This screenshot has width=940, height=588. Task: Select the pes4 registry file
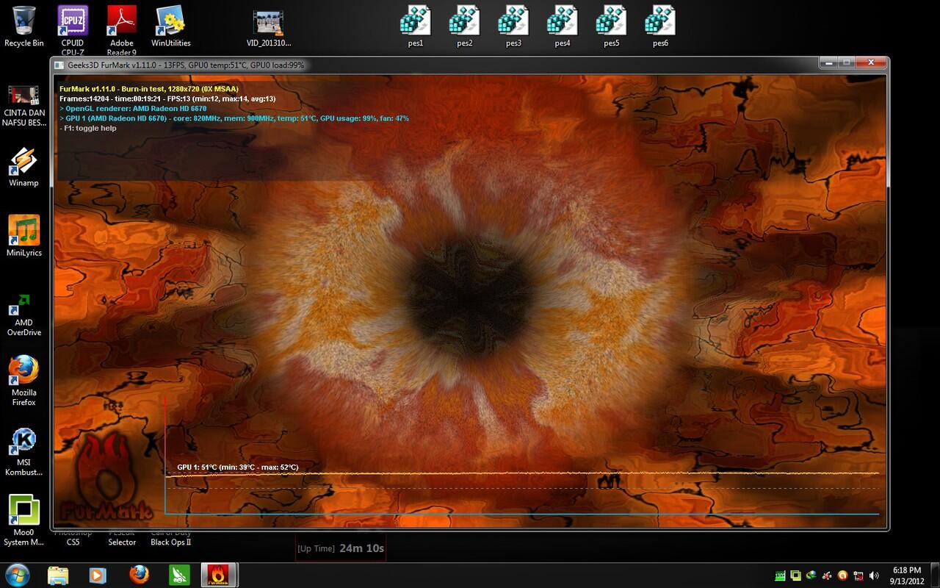coord(563,26)
